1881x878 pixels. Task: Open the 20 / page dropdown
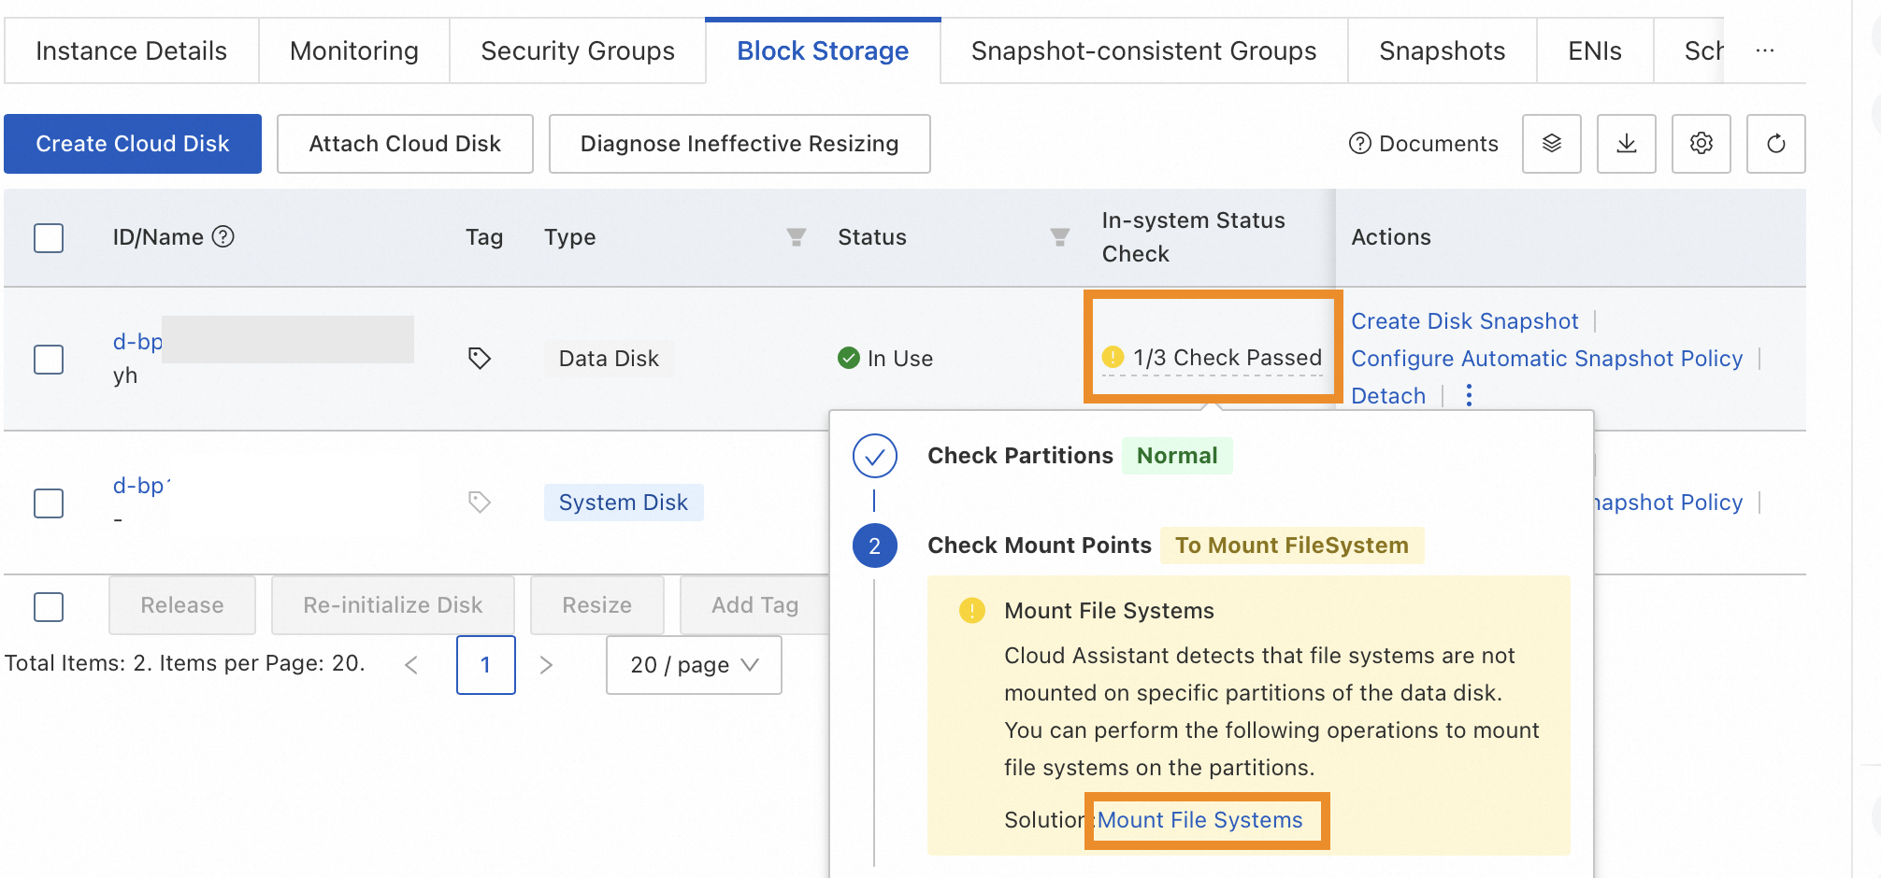coord(694,665)
